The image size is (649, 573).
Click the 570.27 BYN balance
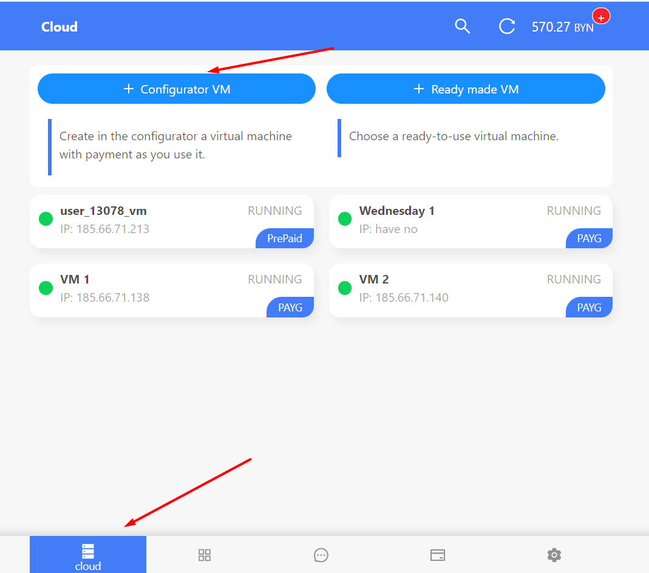click(563, 27)
